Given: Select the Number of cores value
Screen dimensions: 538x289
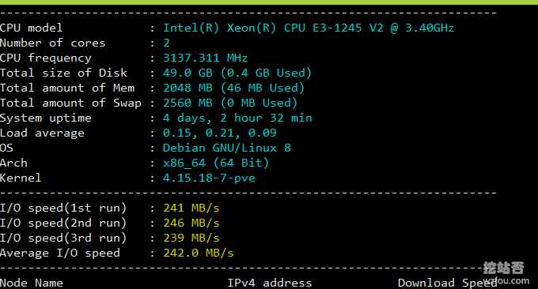Looking at the screenshot, I should pyautogui.click(x=166, y=43).
